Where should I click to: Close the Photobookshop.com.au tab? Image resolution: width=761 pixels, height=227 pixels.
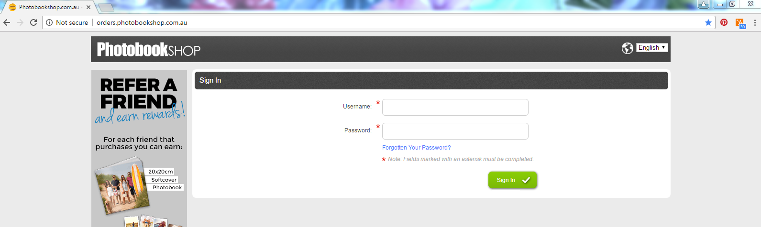(88, 7)
